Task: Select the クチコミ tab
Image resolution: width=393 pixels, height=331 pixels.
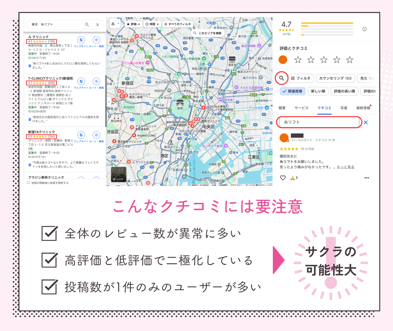Action: (x=324, y=108)
